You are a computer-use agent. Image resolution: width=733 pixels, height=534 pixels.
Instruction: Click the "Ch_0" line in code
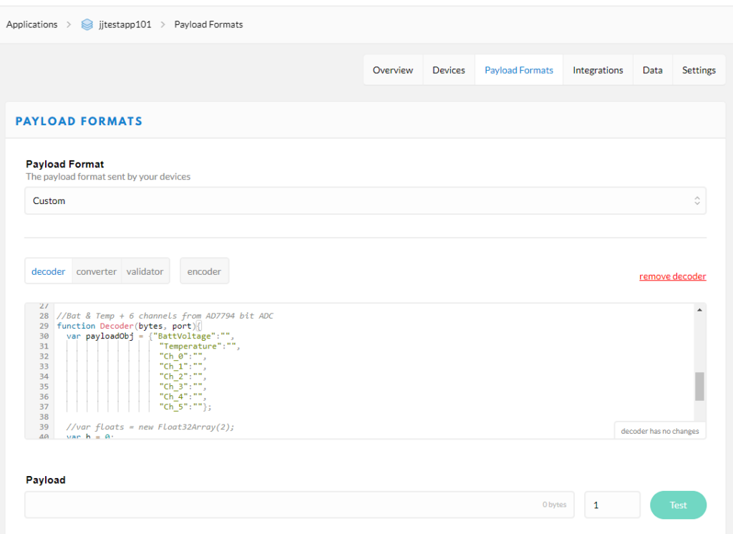183,356
